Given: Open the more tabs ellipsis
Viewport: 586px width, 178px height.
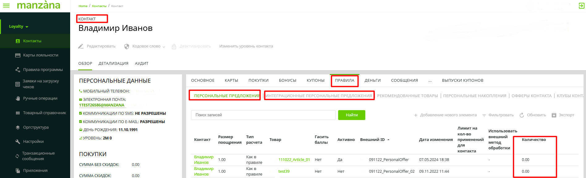Looking at the screenshot, I should [x=430, y=81].
